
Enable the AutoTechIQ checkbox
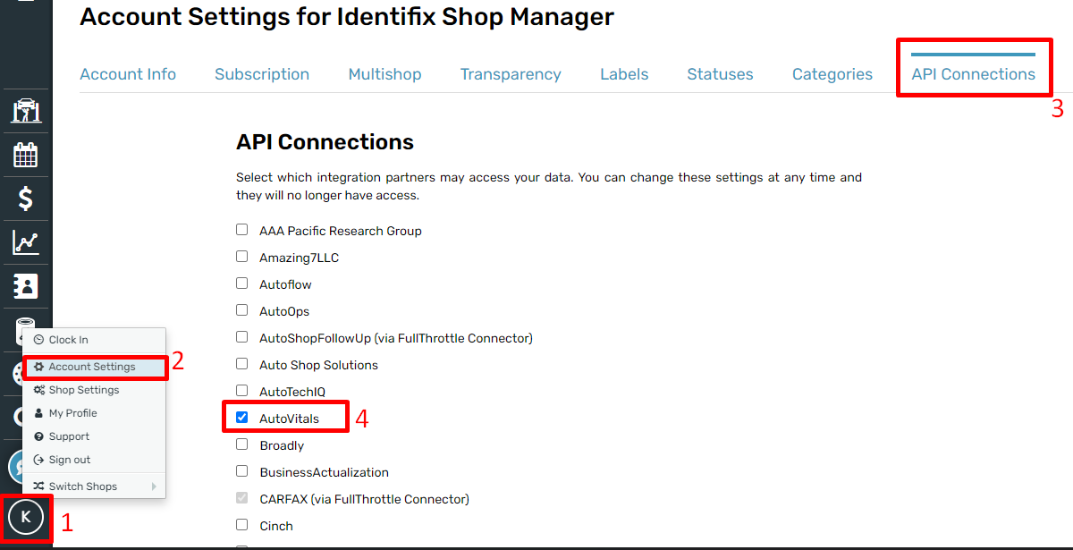coord(241,391)
